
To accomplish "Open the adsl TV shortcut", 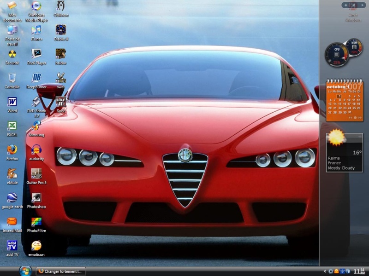I will pos(12,249).
